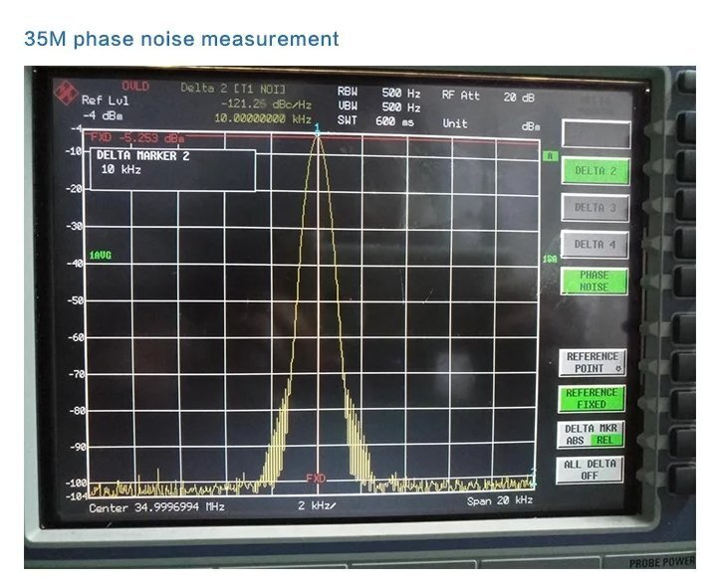Click the 1SA indicator right of grid
This screenshot has width=718, height=584.
pos(549,259)
